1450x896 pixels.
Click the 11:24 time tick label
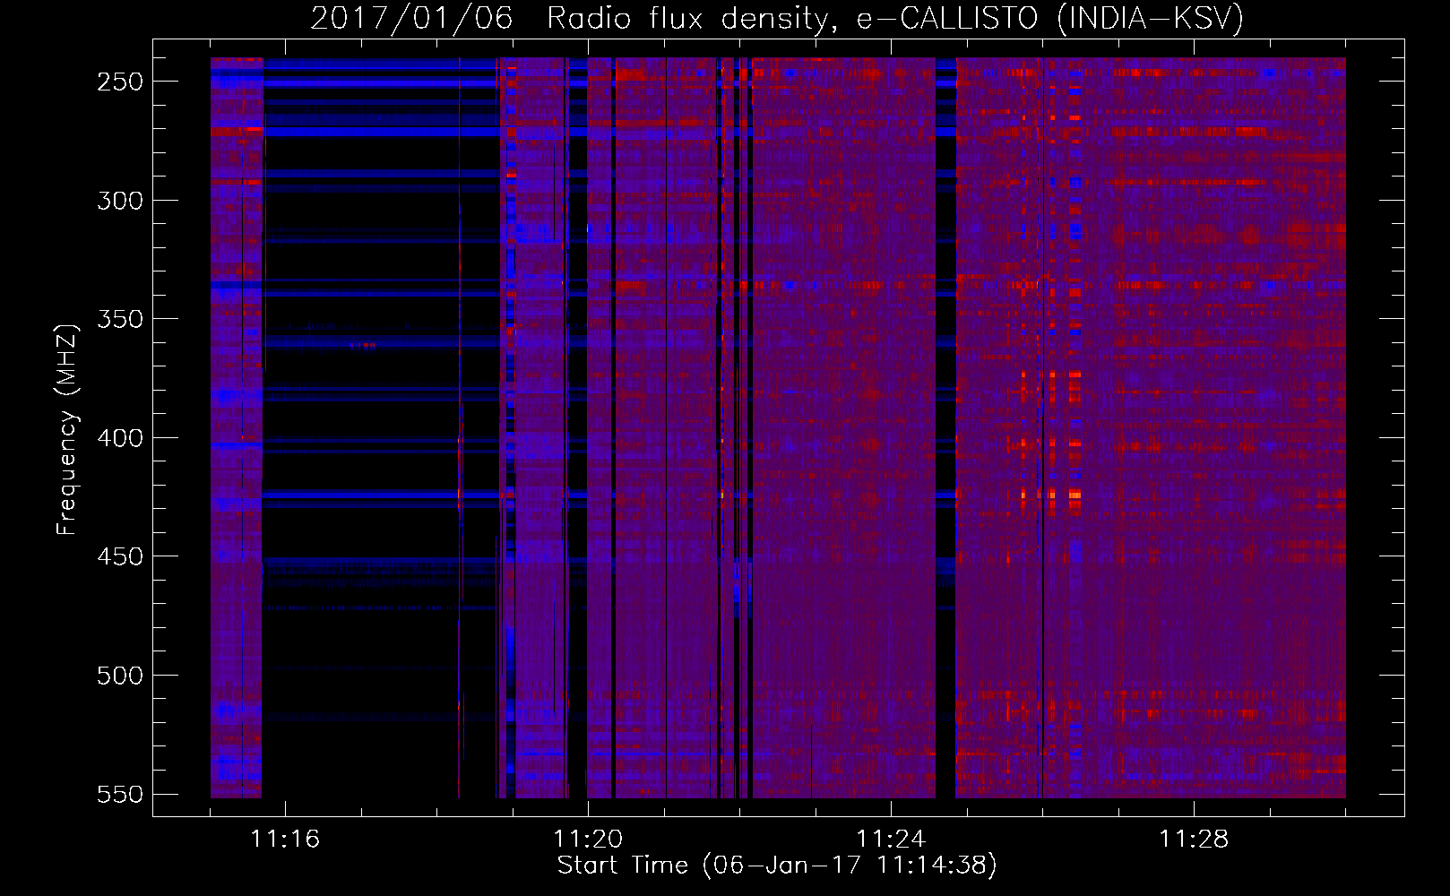(x=891, y=840)
